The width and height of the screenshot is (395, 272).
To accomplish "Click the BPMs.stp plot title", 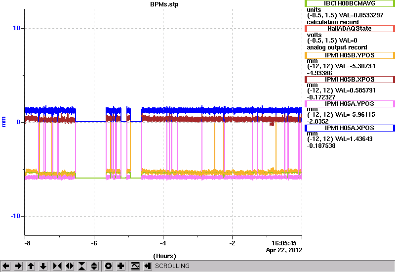I will click(x=164, y=4).
